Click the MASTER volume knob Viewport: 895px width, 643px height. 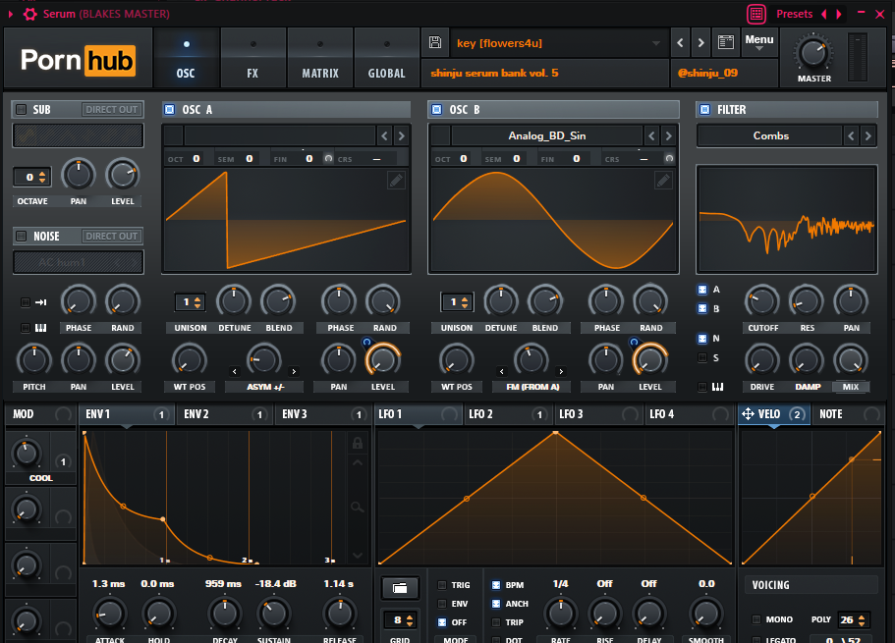click(812, 53)
